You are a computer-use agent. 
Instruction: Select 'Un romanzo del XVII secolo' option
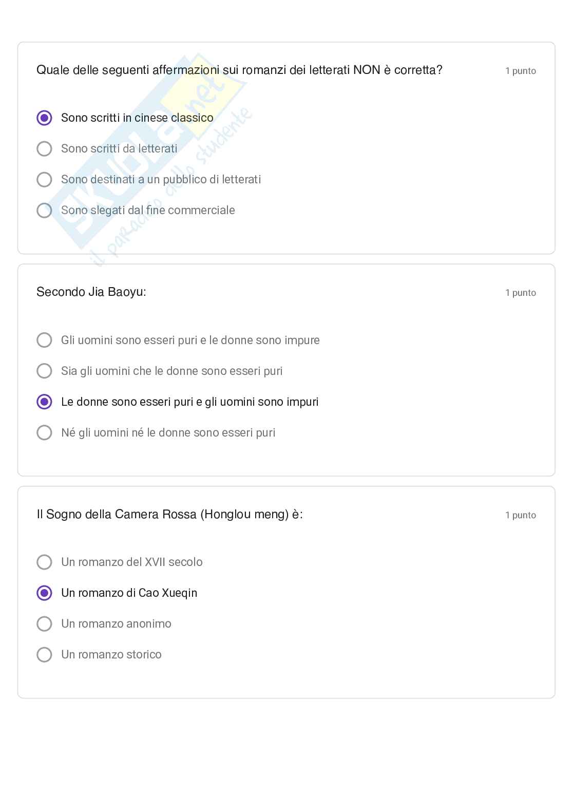45,562
